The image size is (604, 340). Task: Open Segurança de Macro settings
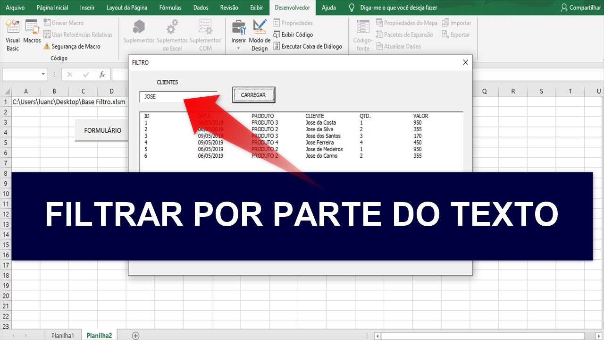(72, 46)
